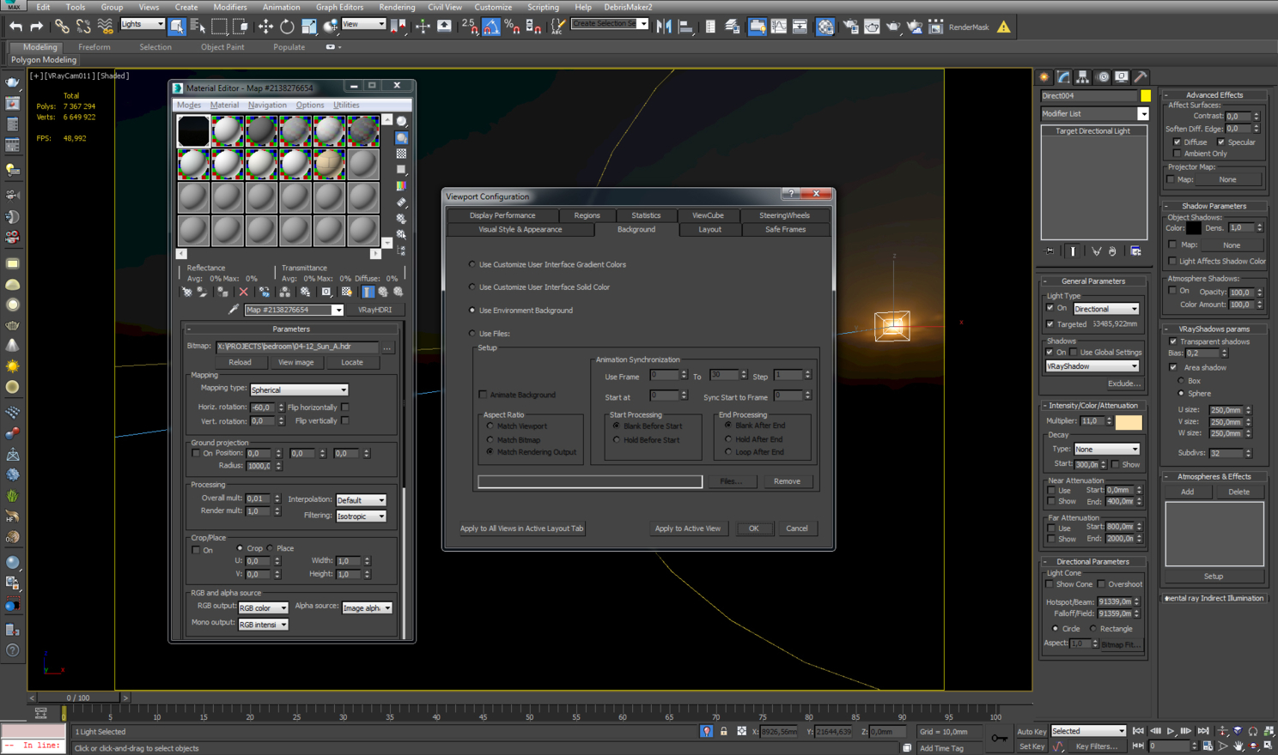Click the yellow warning triangle icon
Viewport: 1278px width, 755px height.
pos(1003,27)
